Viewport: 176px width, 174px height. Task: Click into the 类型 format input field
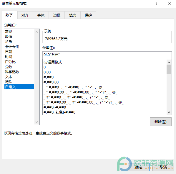(107, 55)
